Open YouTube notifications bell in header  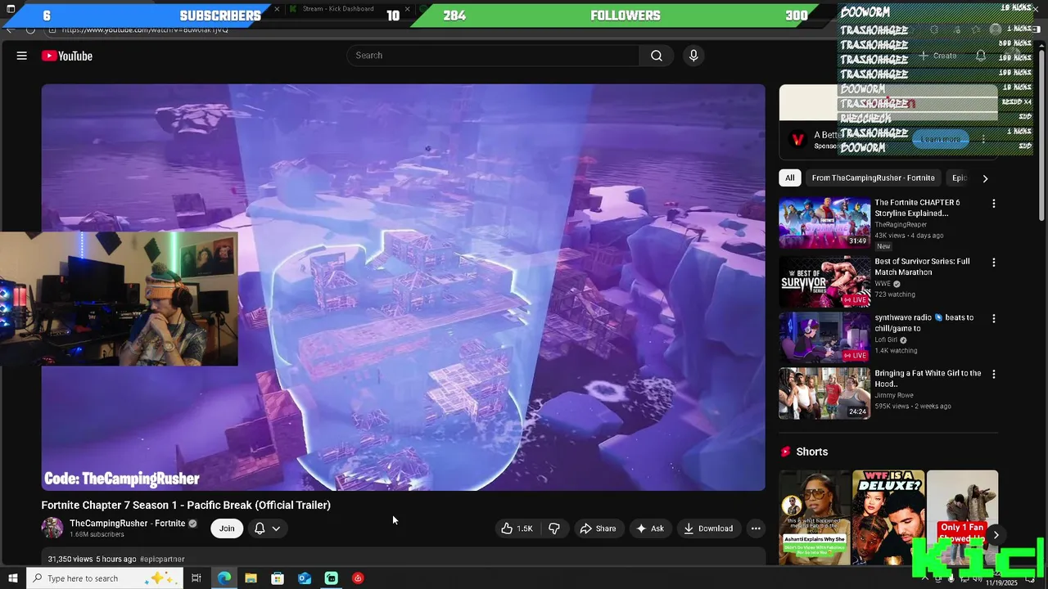pos(981,56)
